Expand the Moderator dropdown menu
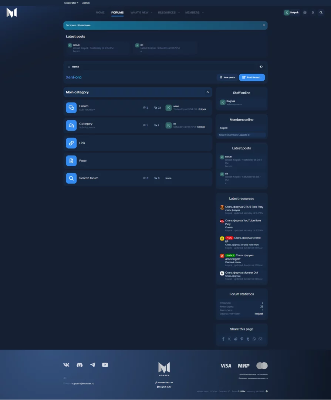331x400 pixels. [x=71, y=3]
